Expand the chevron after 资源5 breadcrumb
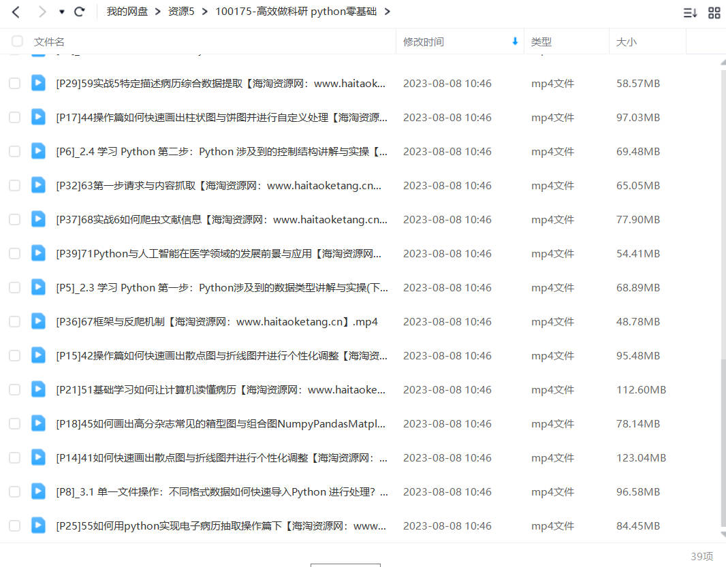726x567 pixels. pos(204,12)
